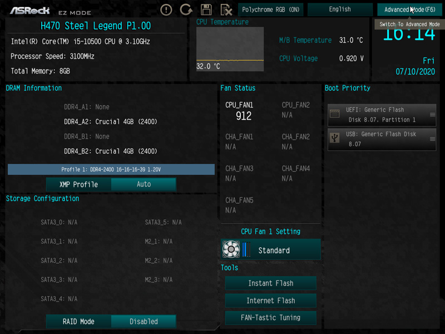Click the 32.0 °C CPU temperature value
445x334 pixels.
[208, 66]
